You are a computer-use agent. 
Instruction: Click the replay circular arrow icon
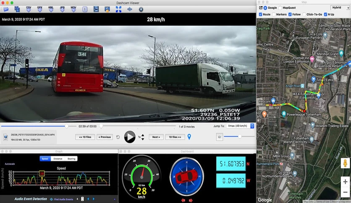point(118,137)
